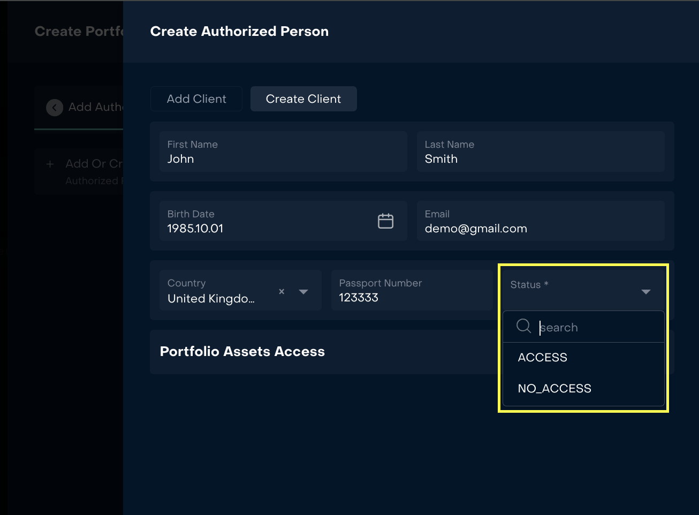Image resolution: width=699 pixels, height=515 pixels.
Task: Click the back arrow beside Add Auth
Action: 55,108
